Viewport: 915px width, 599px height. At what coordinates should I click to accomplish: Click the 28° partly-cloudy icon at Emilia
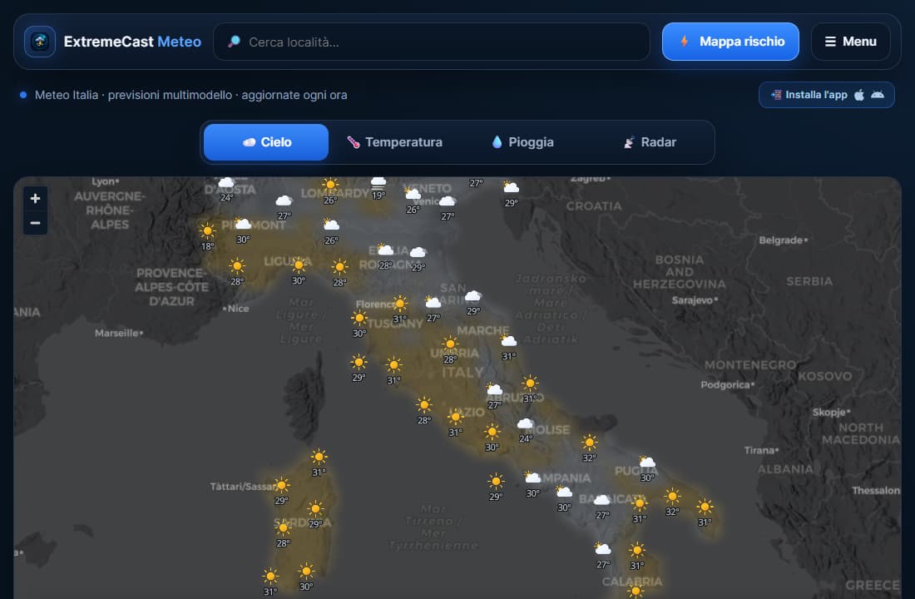point(385,250)
